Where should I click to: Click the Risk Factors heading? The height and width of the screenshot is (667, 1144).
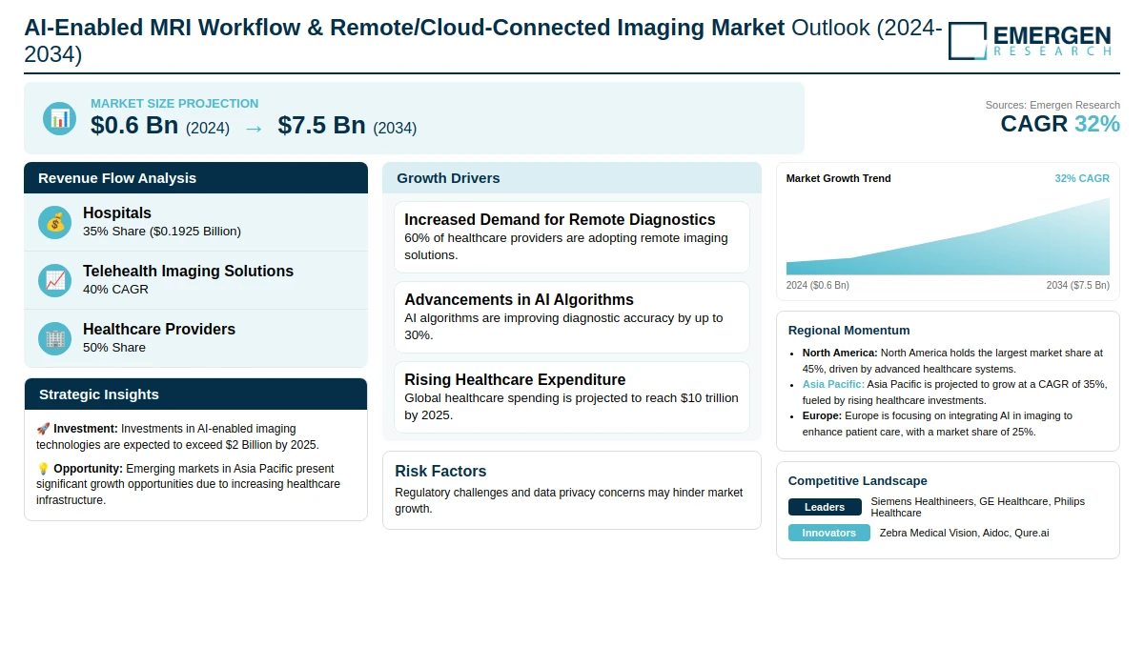pyautogui.click(x=440, y=471)
